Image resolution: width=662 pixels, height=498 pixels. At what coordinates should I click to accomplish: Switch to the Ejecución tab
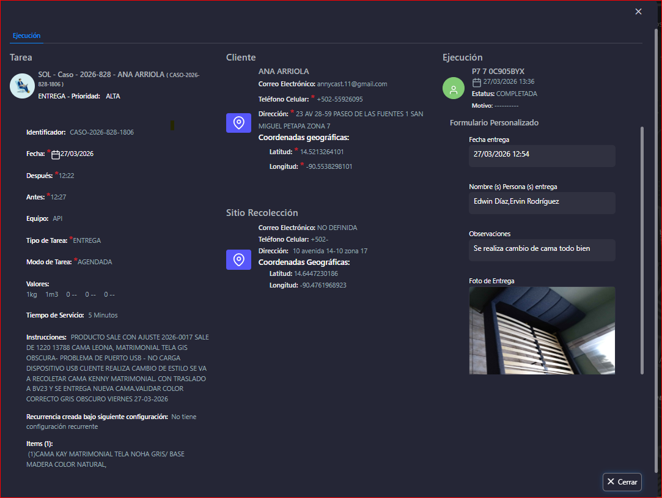coord(26,35)
